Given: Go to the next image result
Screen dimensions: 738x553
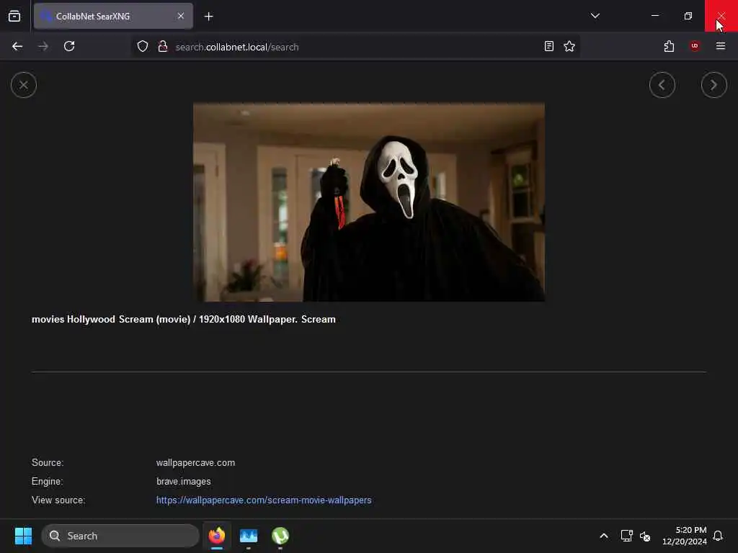Looking at the screenshot, I should pyautogui.click(x=714, y=85).
